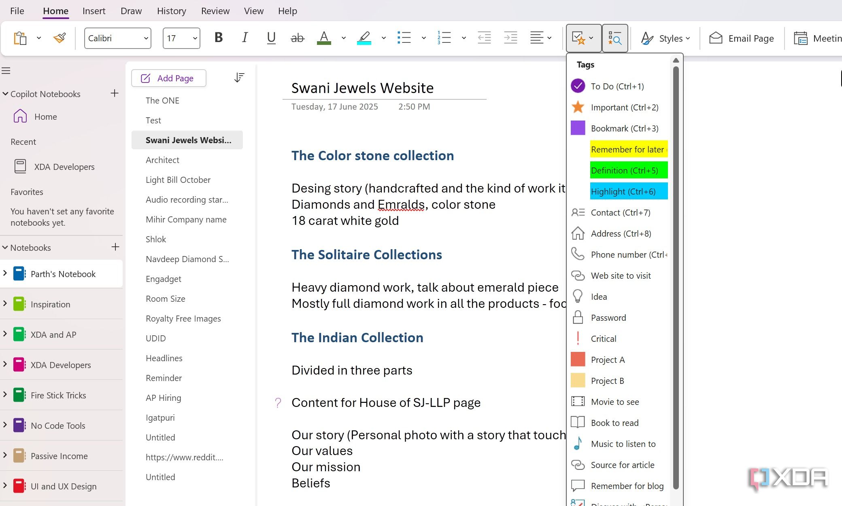
Task: Switch to the History tab
Action: tap(172, 11)
